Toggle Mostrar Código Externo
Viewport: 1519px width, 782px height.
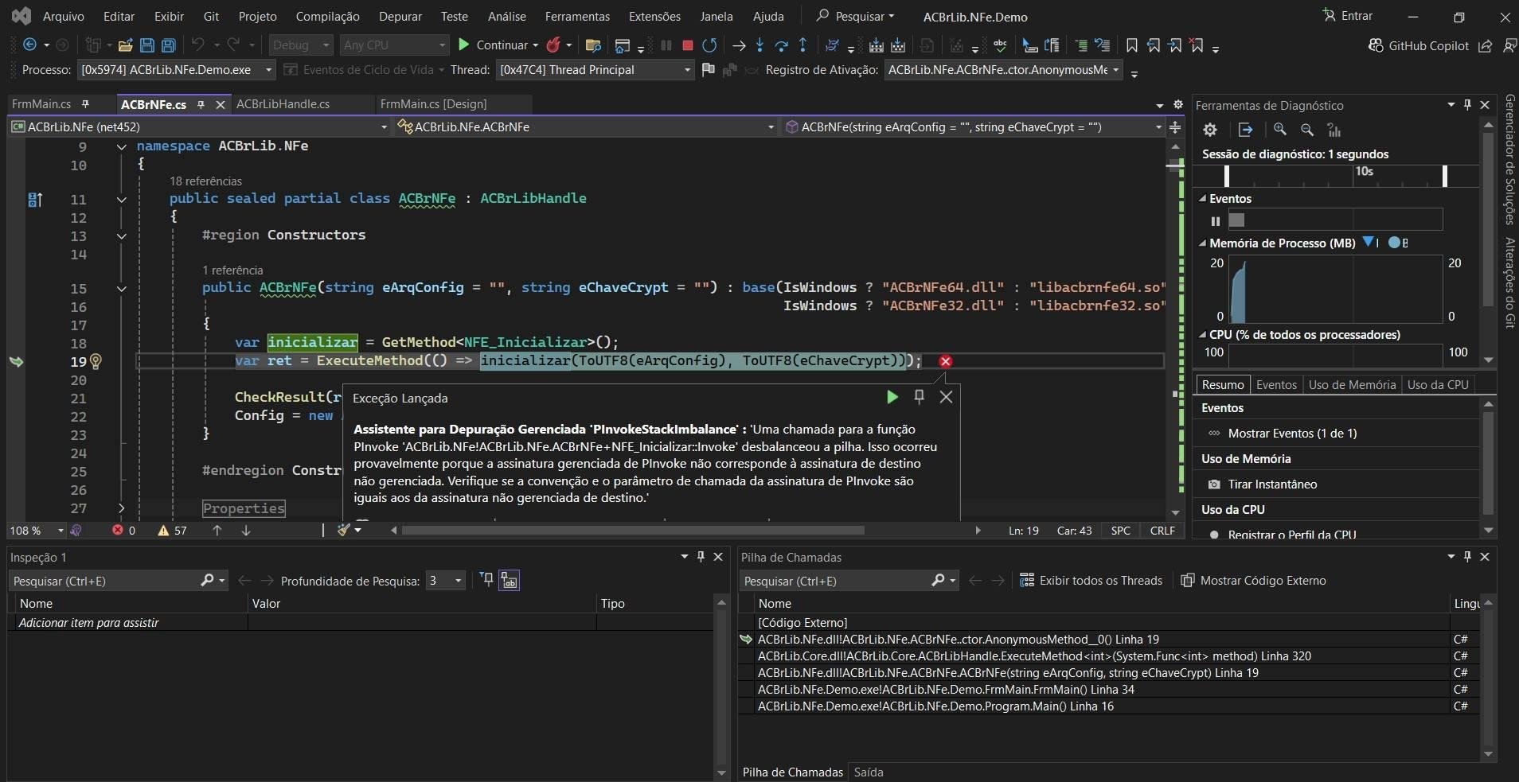coord(1253,581)
